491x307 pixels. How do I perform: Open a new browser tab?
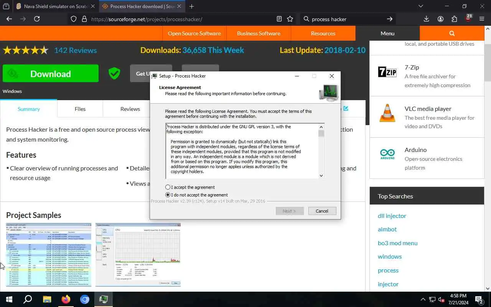[x=192, y=7]
